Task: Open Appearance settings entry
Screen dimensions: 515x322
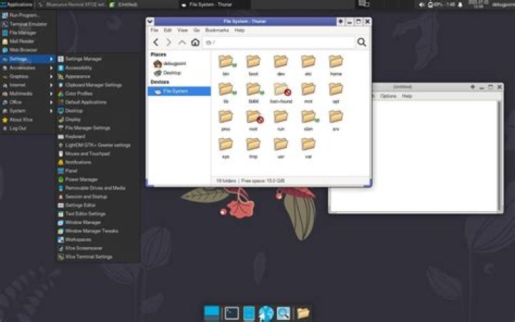Action: pos(78,76)
